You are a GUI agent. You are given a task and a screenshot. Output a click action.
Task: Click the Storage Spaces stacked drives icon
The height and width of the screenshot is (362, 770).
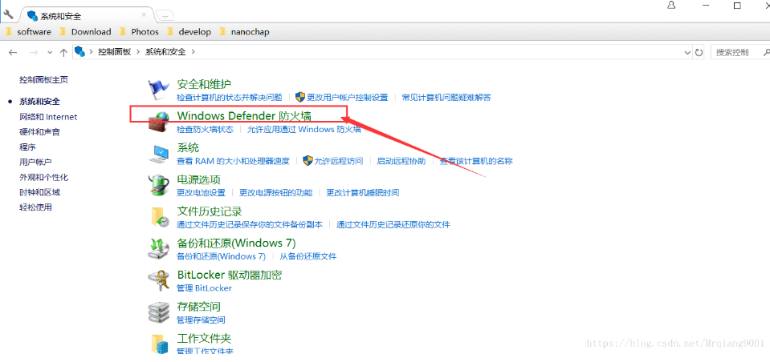159,312
